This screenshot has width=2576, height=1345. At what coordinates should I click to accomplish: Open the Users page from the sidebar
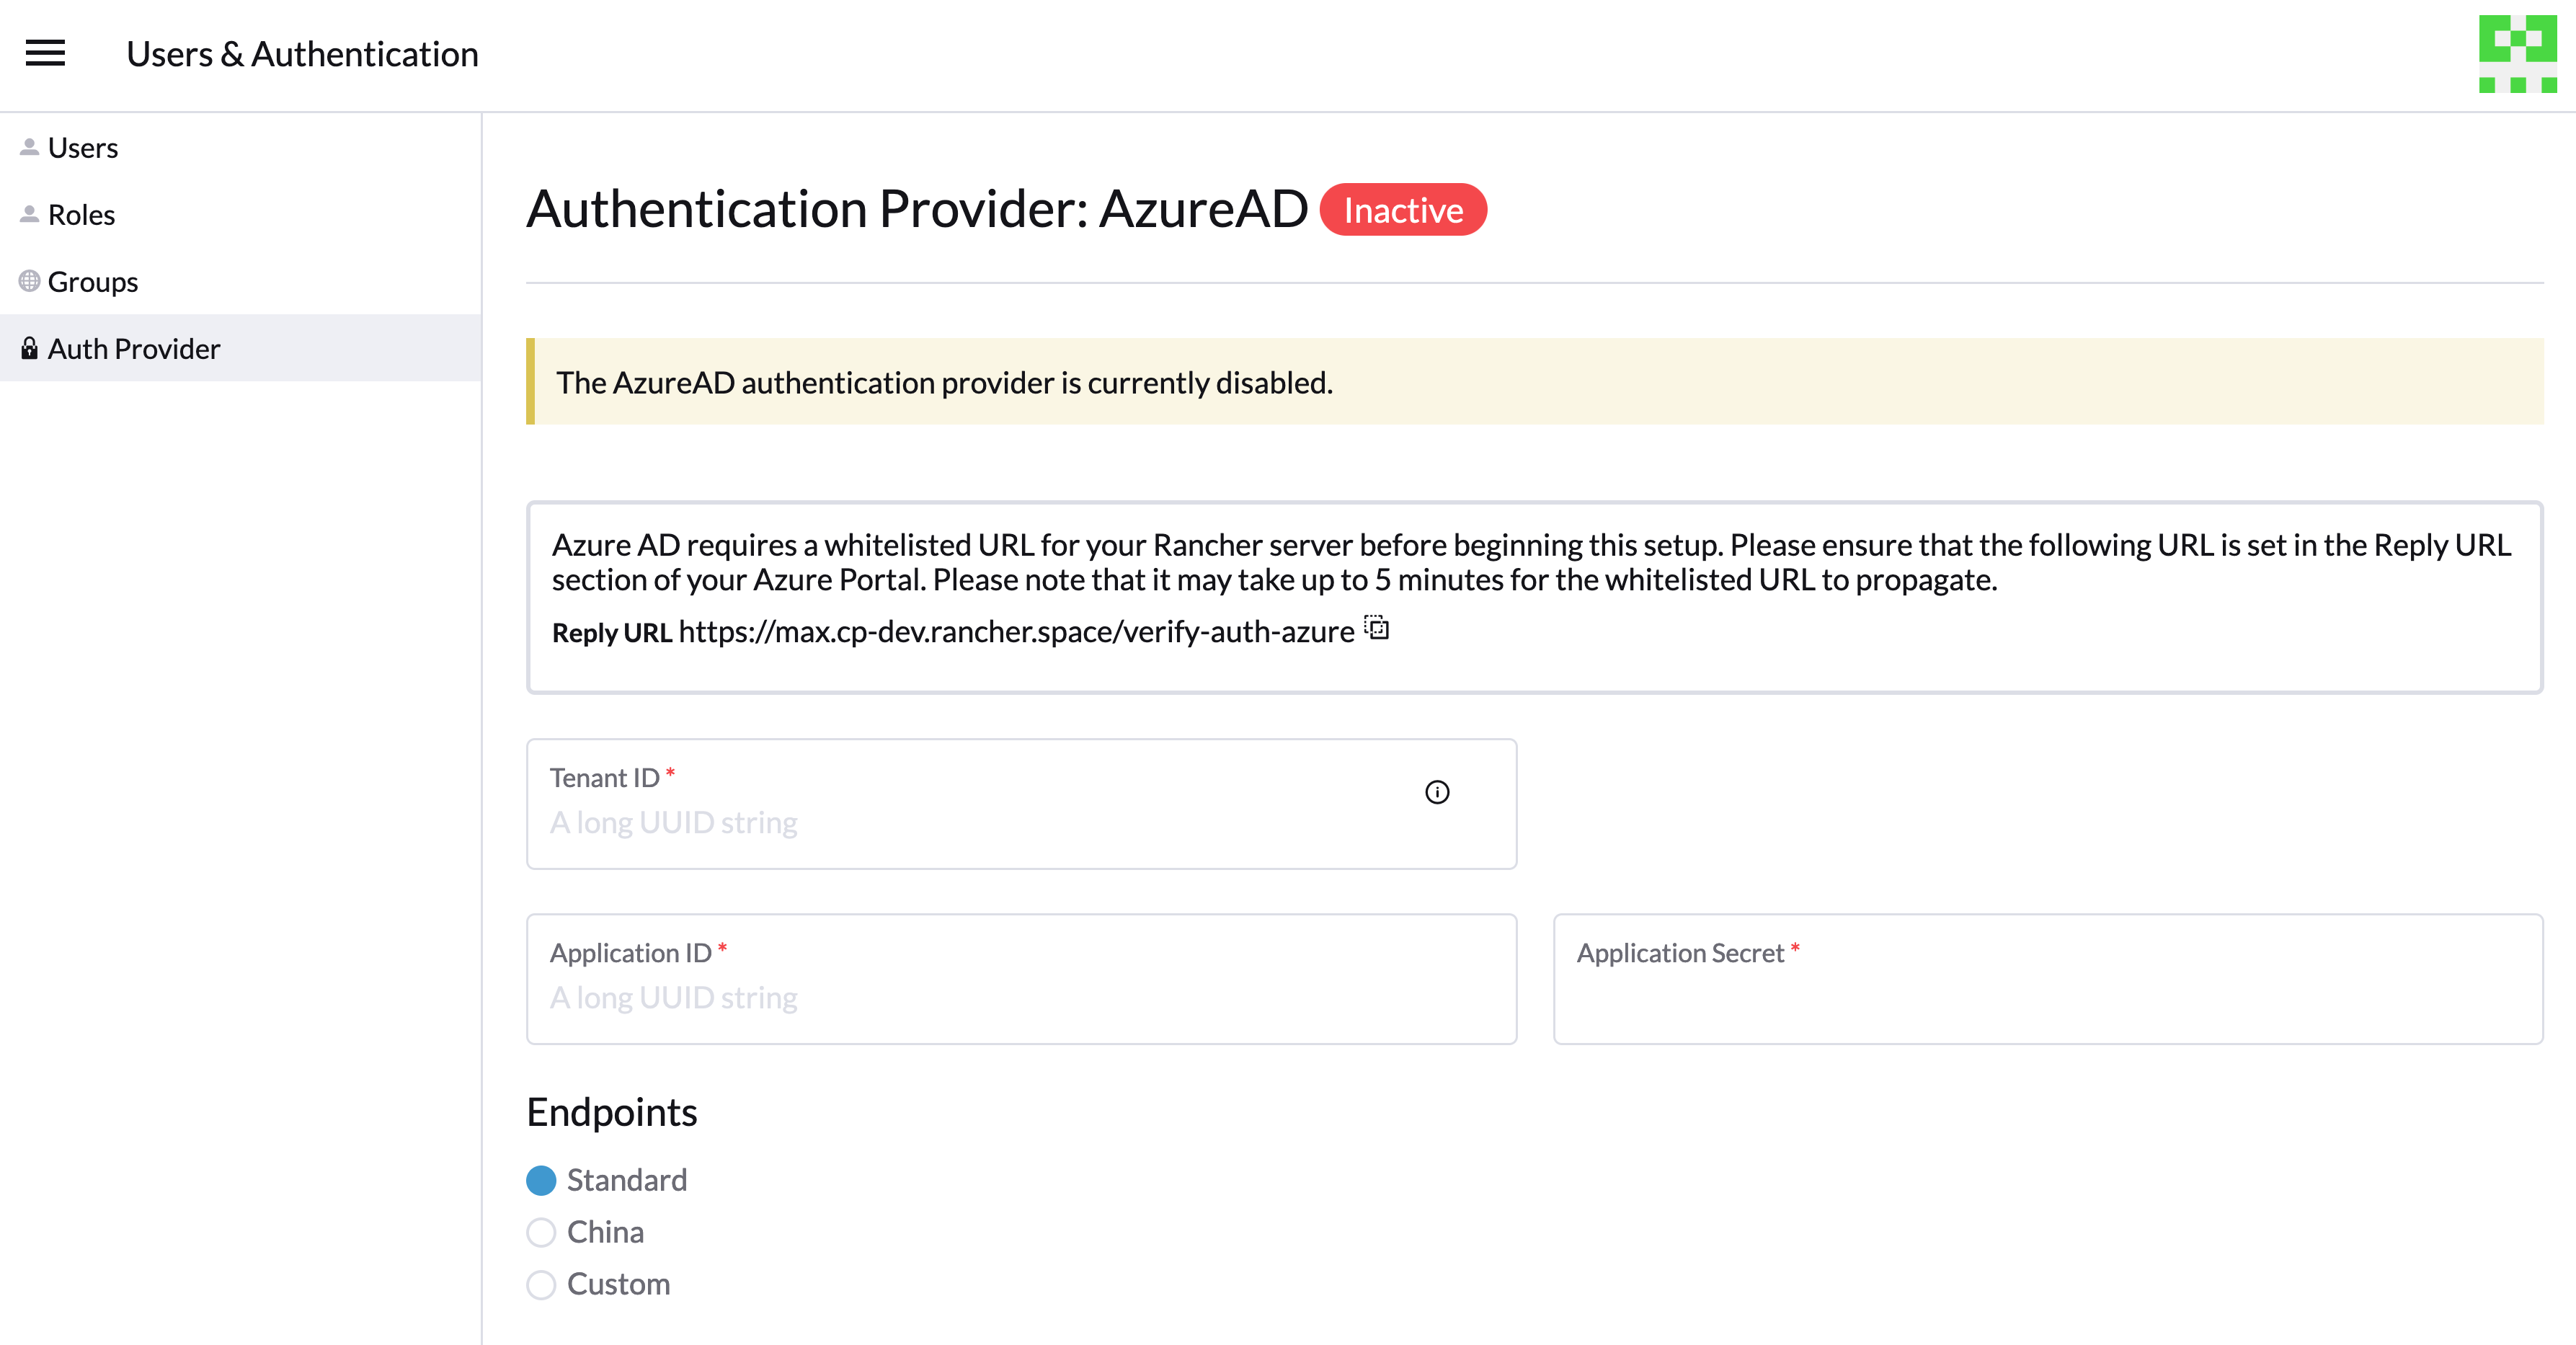83,146
